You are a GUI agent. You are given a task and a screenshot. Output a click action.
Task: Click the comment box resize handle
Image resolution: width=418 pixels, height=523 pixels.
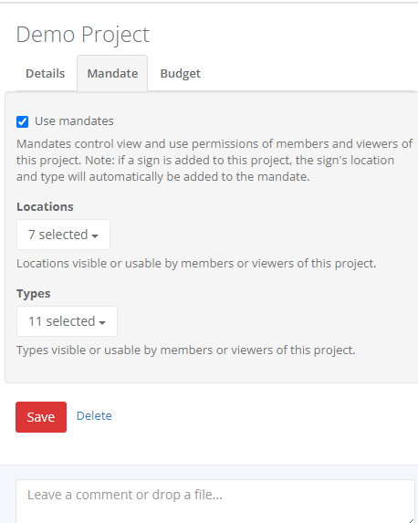point(412,520)
